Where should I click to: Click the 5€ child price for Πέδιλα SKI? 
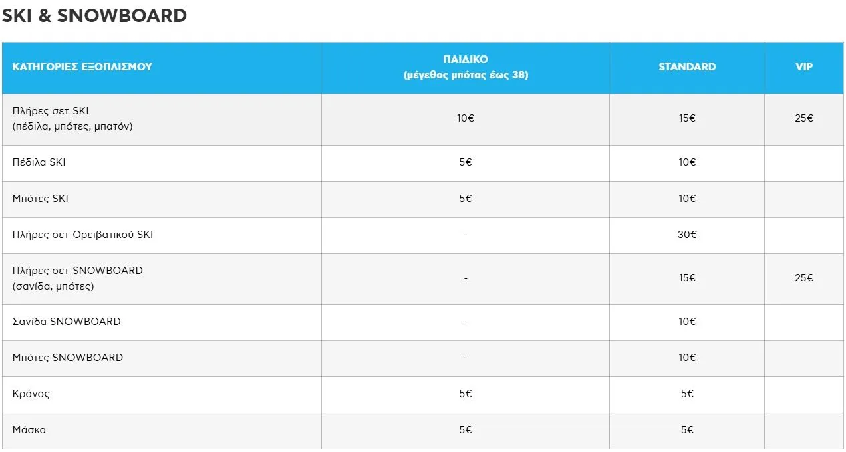(465, 162)
